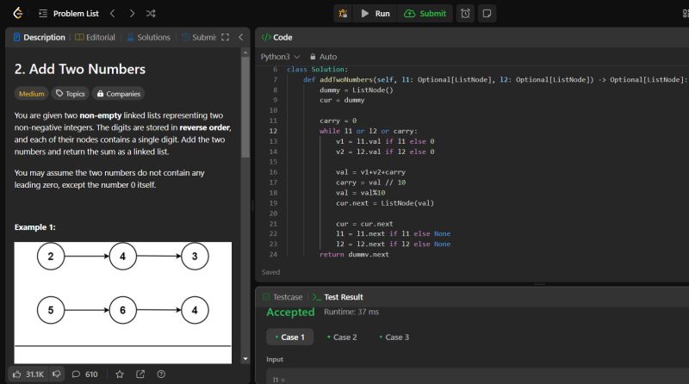Open the debugger icon beside Run
689x384 pixels.
(343, 14)
